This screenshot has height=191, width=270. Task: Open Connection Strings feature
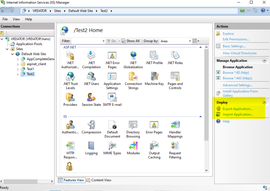coord(133,81)
